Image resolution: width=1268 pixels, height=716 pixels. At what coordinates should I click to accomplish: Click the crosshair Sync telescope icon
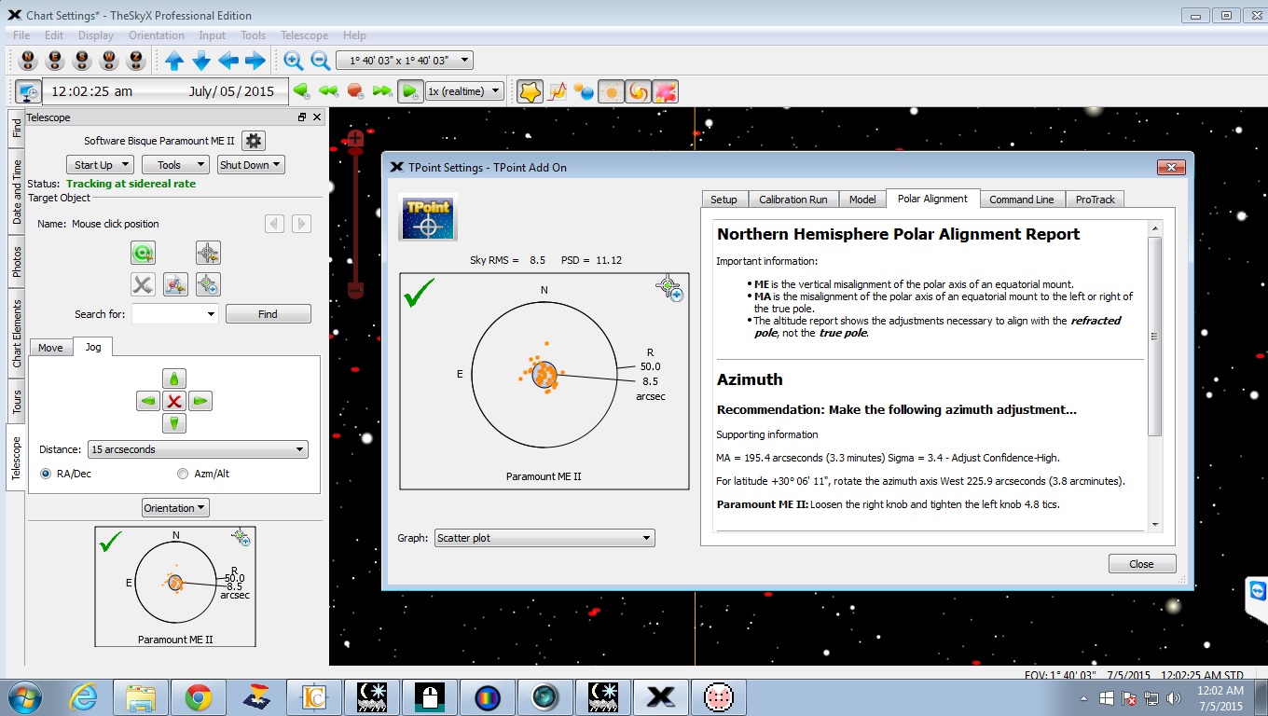208,253
